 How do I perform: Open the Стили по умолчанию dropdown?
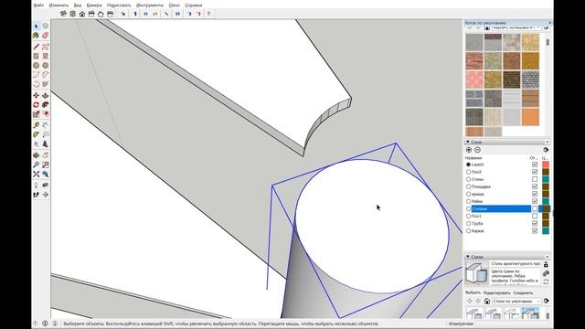point(516,301)
